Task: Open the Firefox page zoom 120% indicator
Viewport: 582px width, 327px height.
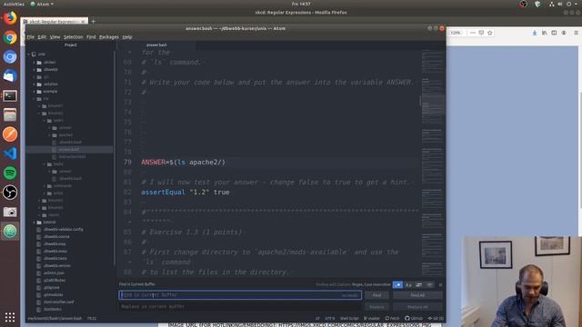Action: (456, 33)
